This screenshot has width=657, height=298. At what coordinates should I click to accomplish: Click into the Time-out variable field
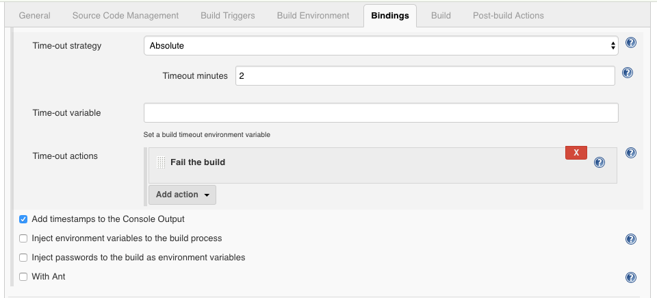coord(381,113)
